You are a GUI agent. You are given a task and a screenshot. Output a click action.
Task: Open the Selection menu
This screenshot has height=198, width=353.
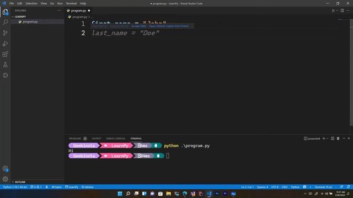point(31,3)
